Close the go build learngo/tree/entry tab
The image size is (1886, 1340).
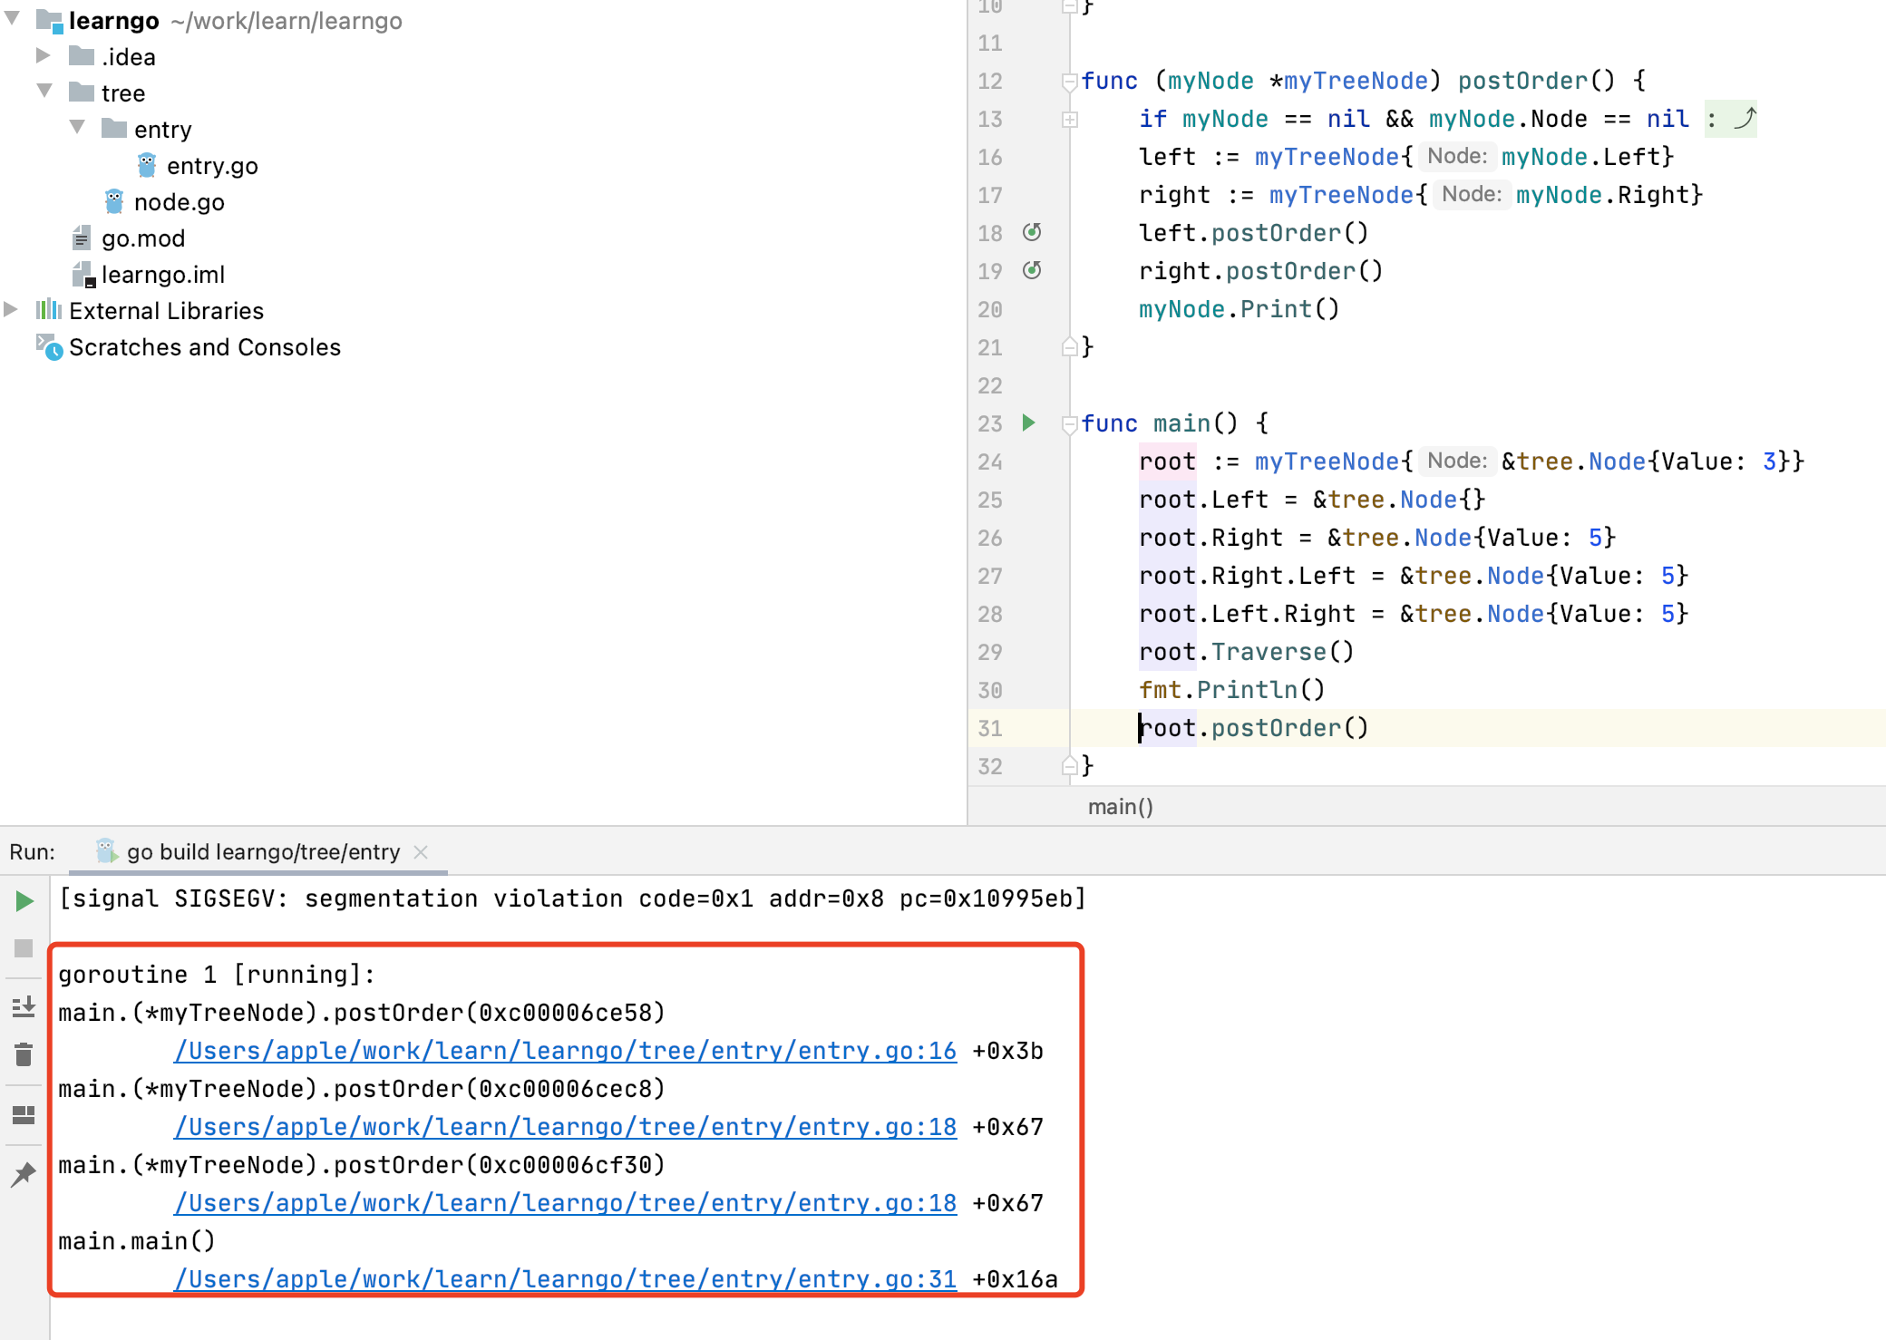click(421, 851)
